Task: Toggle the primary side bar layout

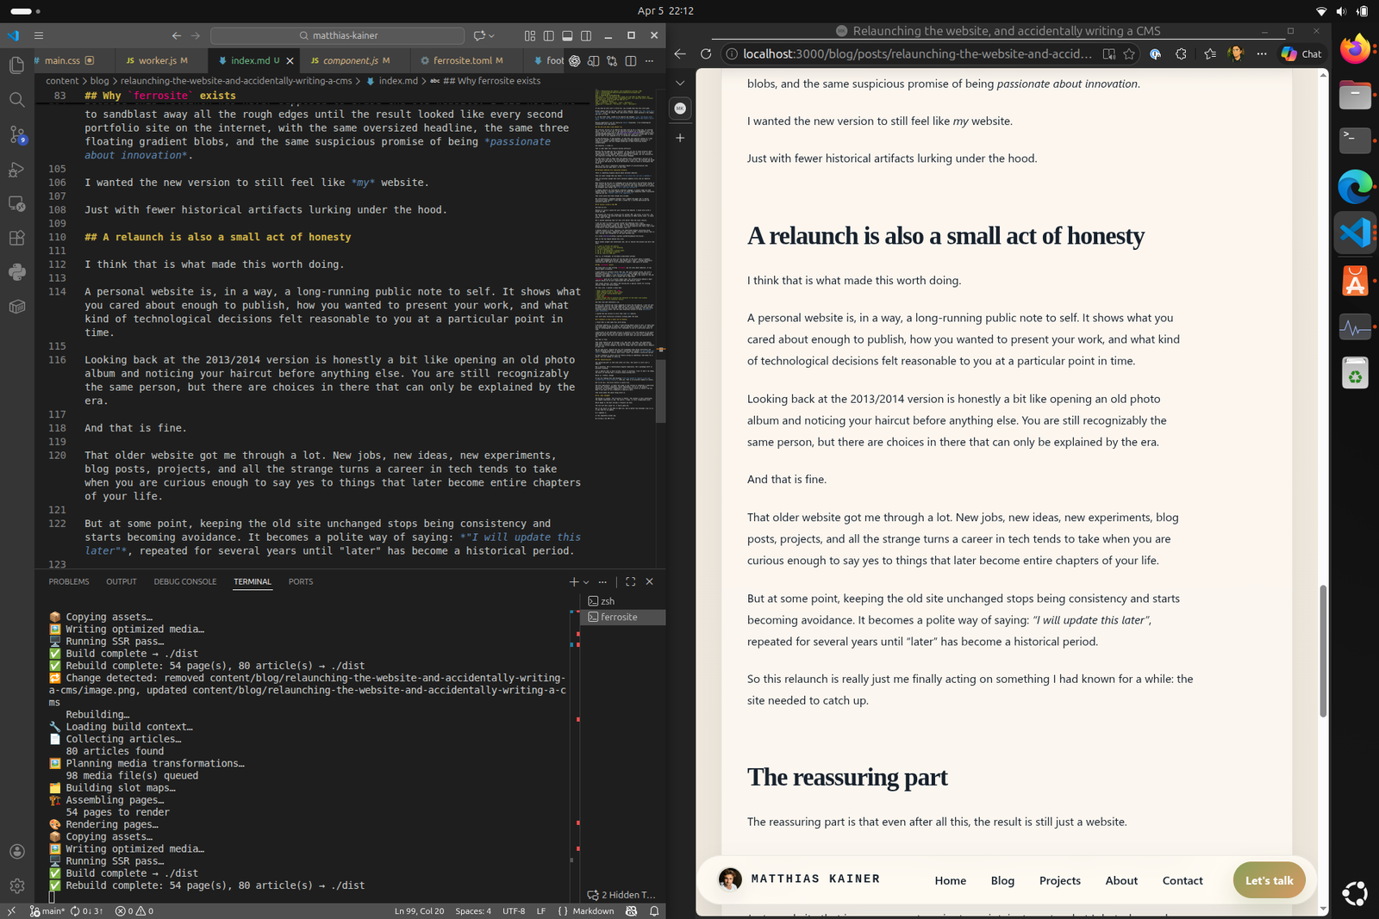Action: click(x=549, y=35)
